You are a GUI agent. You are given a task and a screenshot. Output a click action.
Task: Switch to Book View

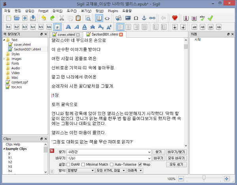point(99,18)
